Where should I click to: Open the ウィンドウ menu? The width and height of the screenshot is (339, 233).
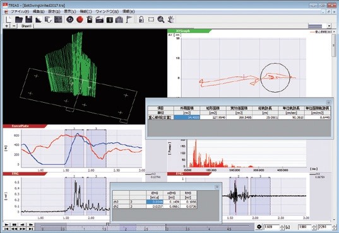pos(107,11)
